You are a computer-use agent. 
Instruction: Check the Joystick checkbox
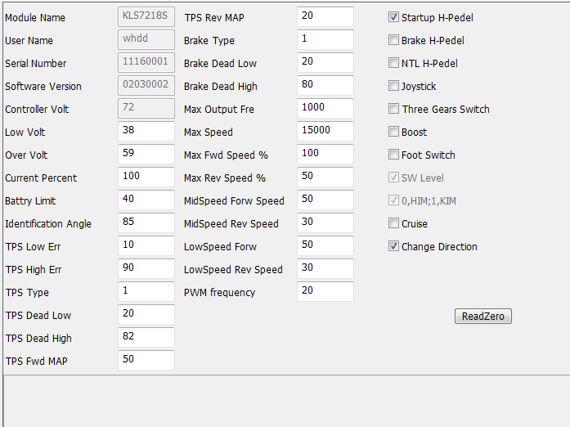(394, 86)
